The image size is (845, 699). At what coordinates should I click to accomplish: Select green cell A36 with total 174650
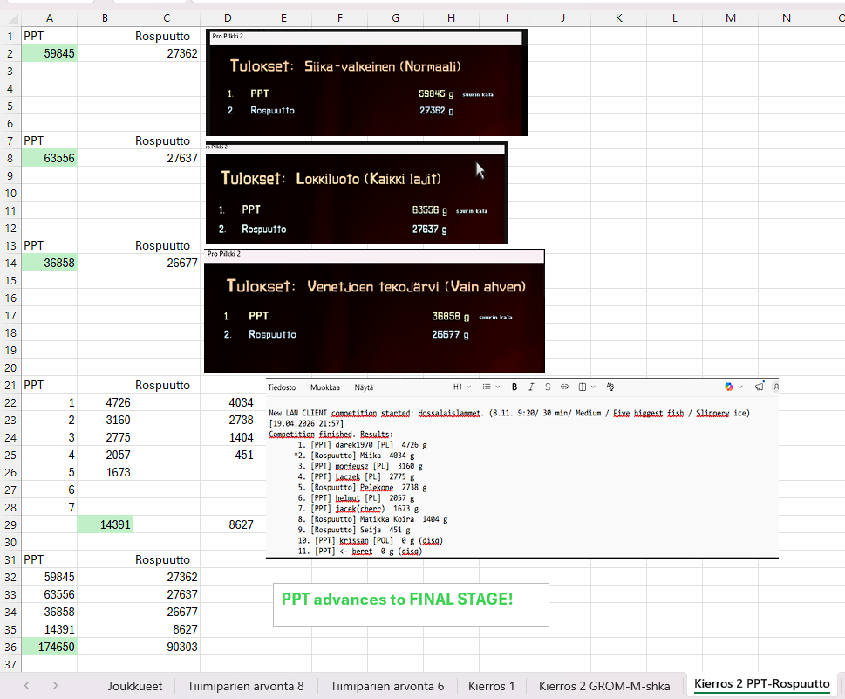(49, 647)
